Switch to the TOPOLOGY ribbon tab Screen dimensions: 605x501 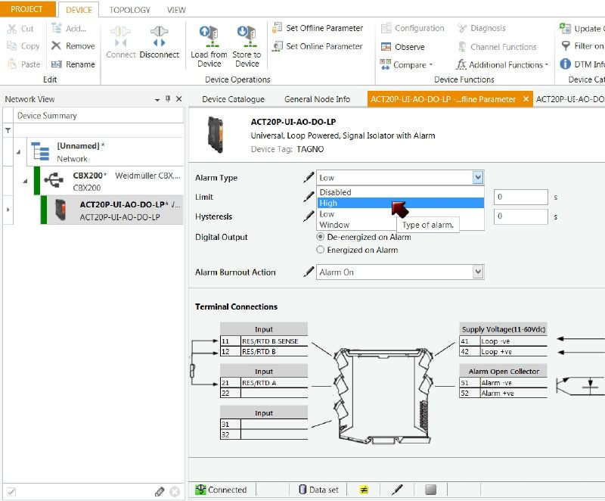pos(129,11)
